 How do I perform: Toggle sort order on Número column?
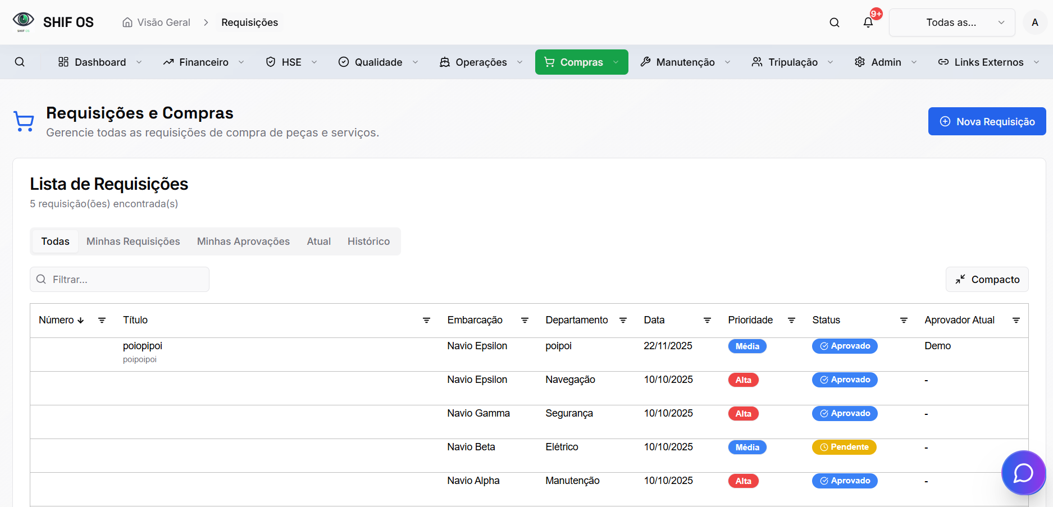click(61, 320)
